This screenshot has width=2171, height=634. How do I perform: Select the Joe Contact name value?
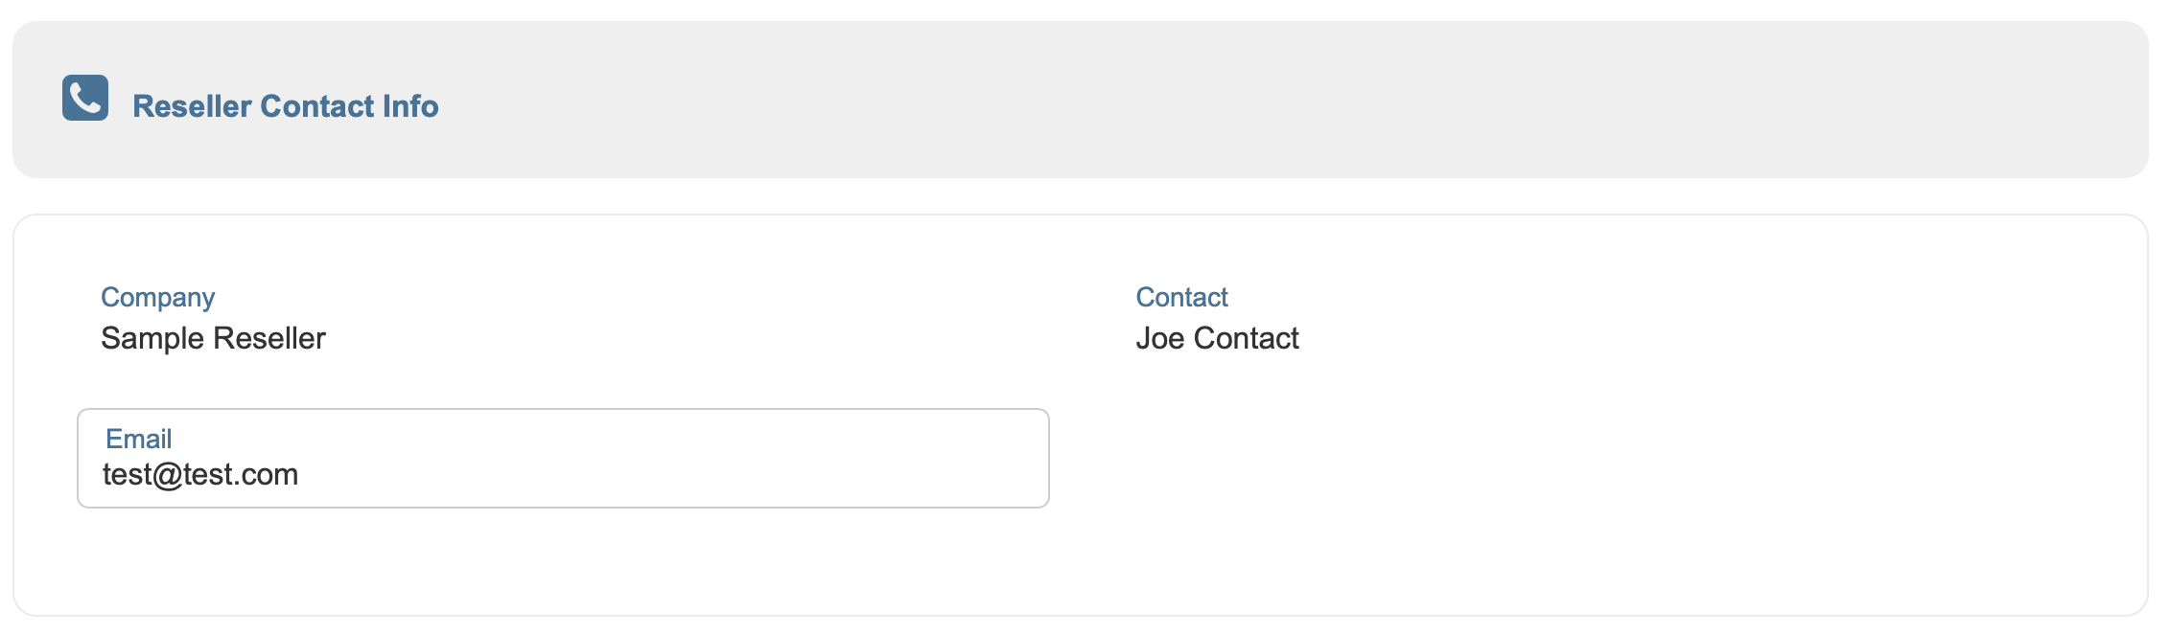(1217, 338)
